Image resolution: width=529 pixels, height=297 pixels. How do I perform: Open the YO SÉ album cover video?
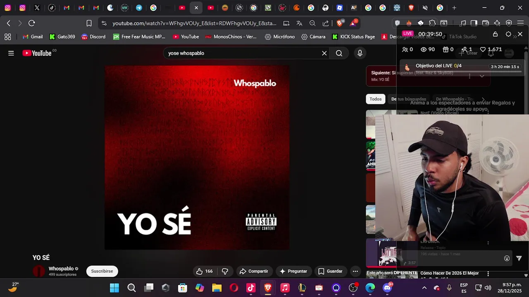point(197,157)
